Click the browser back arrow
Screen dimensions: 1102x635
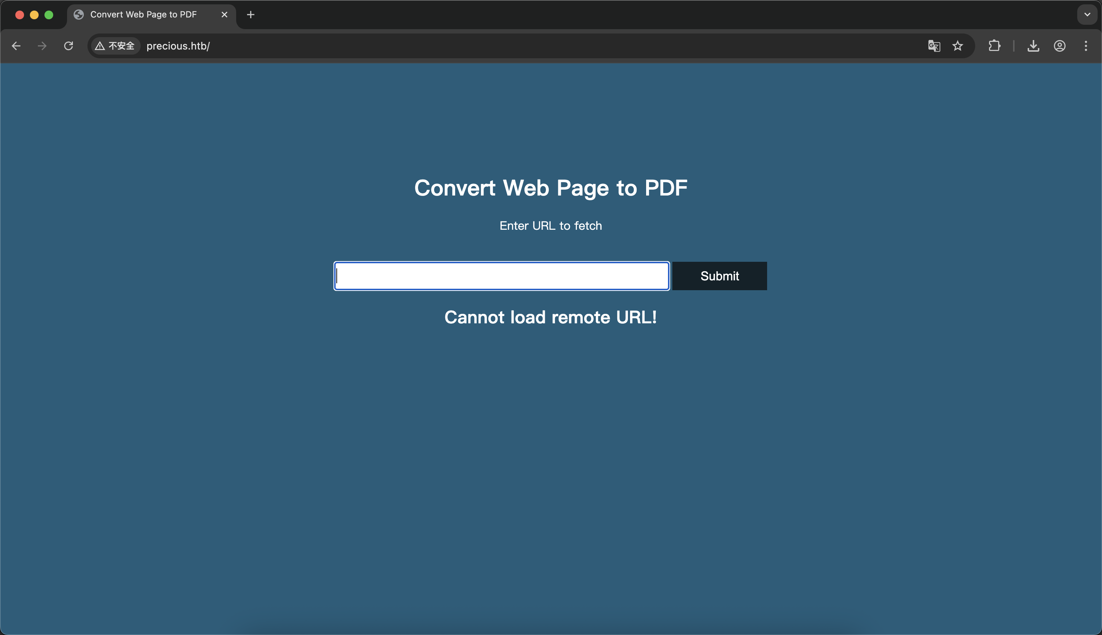pyautogui.click(x=16, y=46)
